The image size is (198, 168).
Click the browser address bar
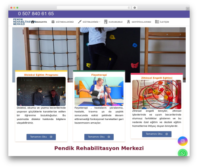94,8
